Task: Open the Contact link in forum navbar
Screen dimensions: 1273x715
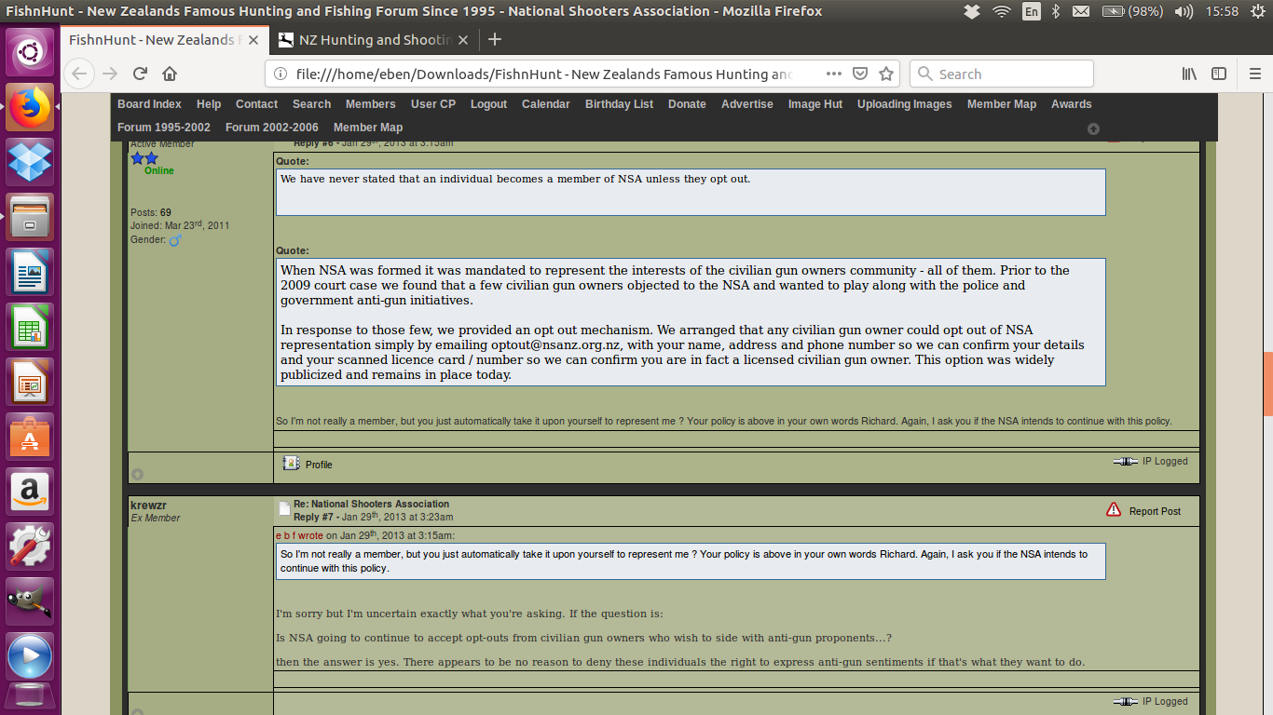Action: tap(256, 104)
